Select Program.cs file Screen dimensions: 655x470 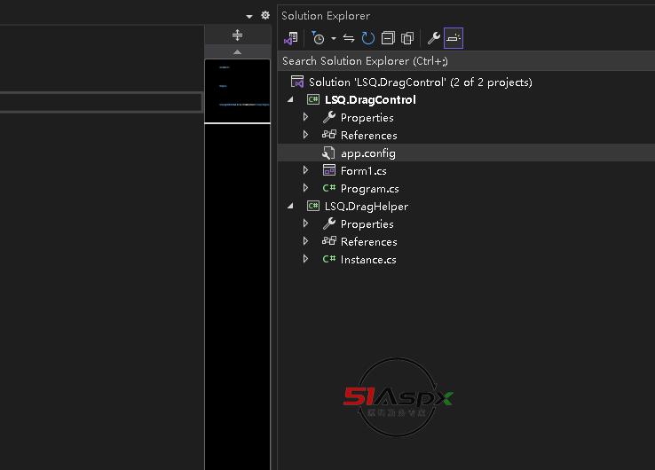click(369, 189)
